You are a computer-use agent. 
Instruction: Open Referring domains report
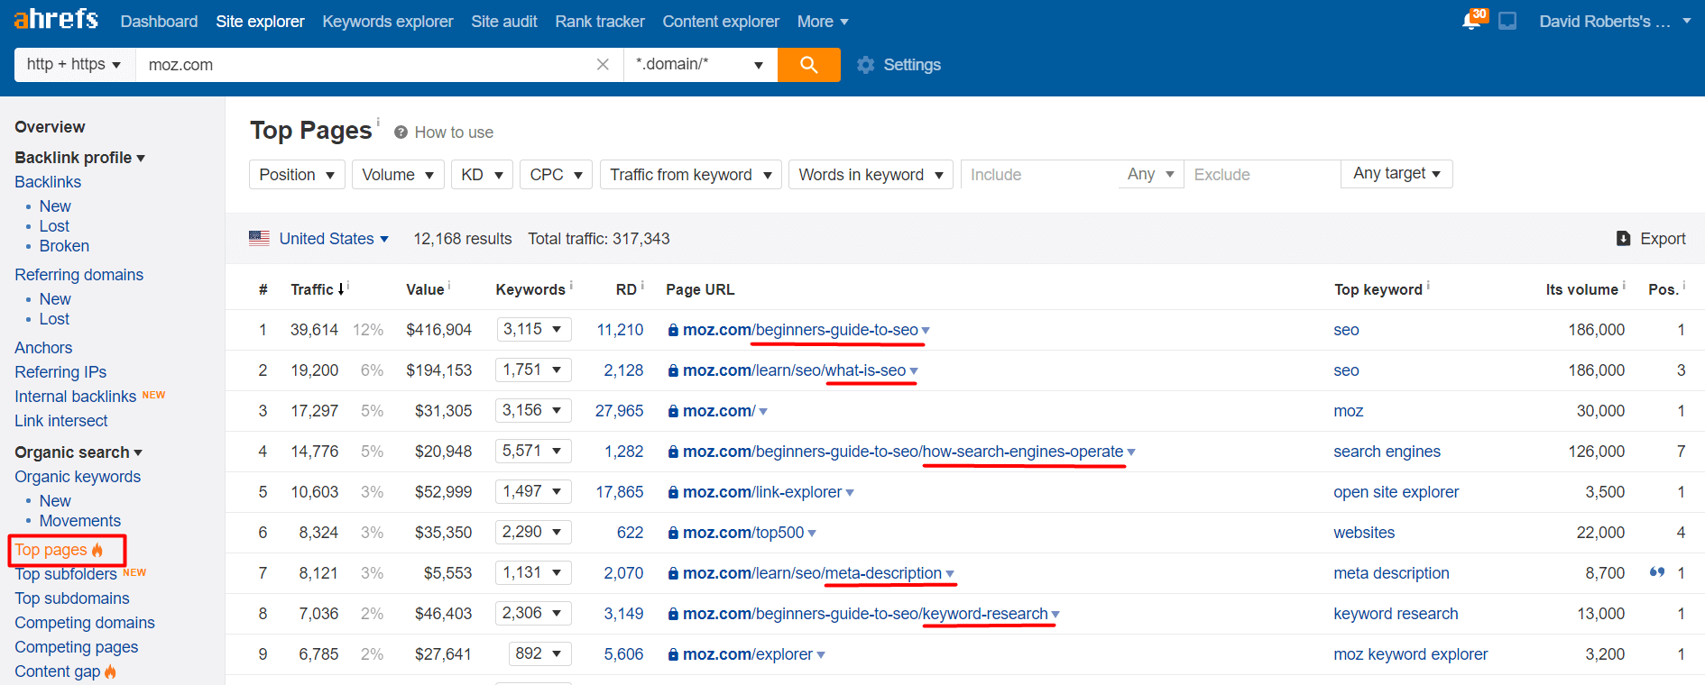(x=78, y=275)
